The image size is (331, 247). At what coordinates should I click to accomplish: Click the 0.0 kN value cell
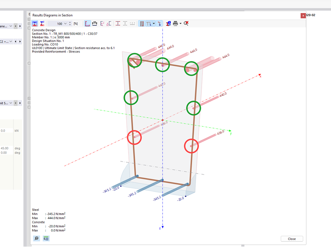pyautogui.click(x=7, y=131)
